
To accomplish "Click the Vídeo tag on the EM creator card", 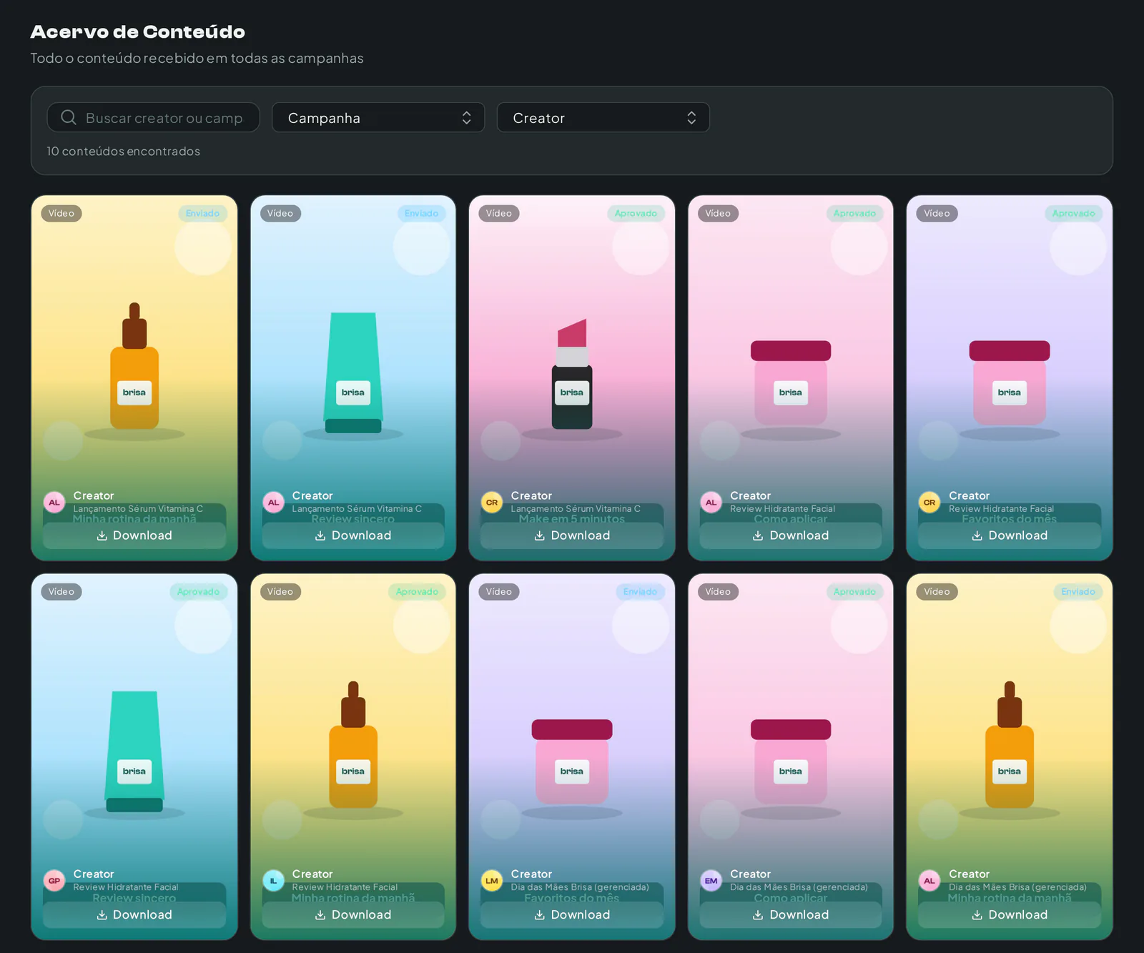I will (x=718, y=591).
